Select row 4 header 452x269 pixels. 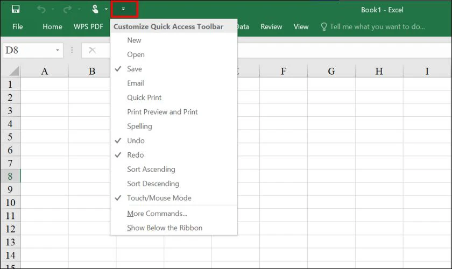coord(10,123)
